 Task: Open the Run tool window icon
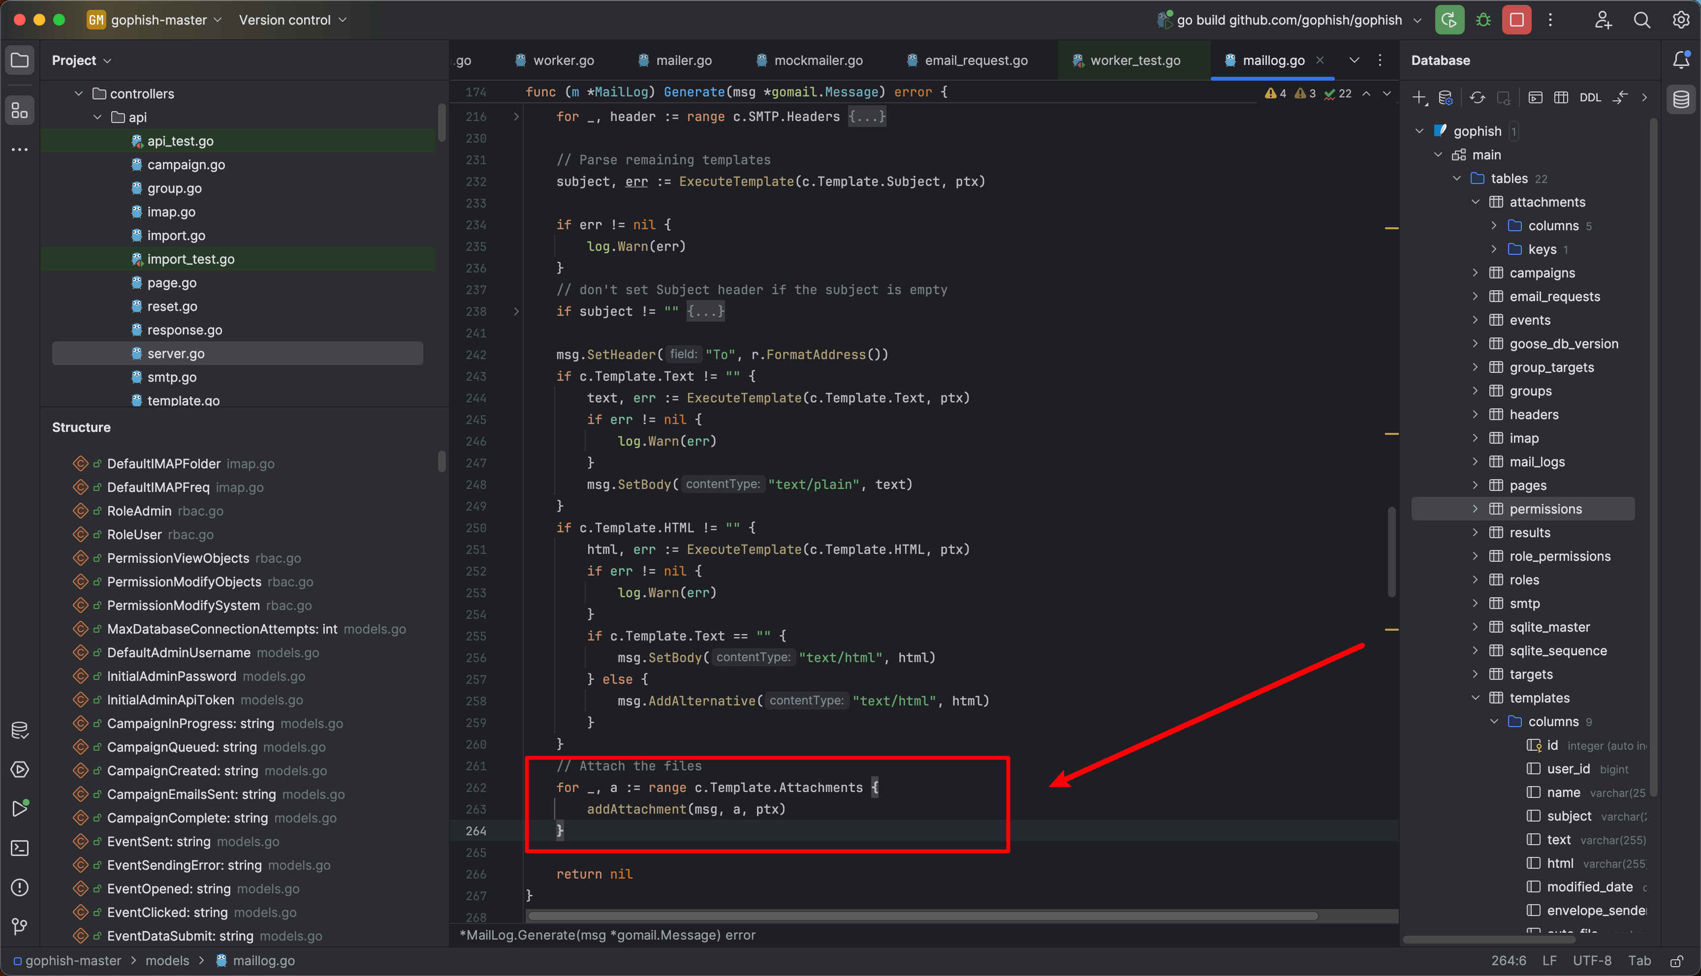pos(20,808)
